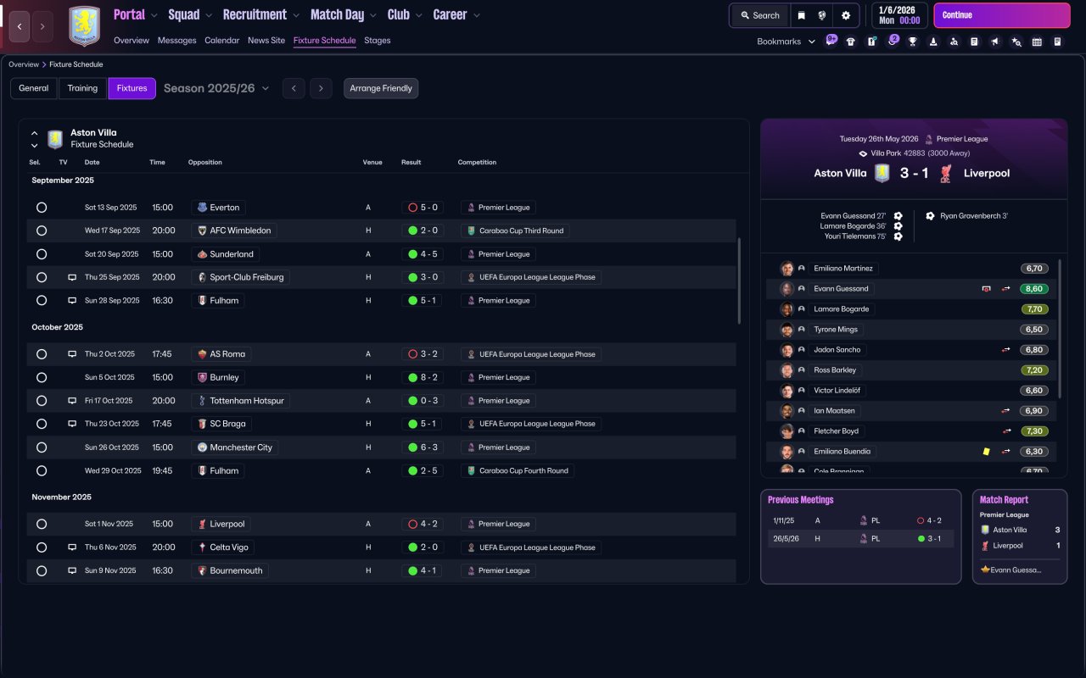
Task: Click the up chevron beside Aston Villa
Action: [35, 133]
